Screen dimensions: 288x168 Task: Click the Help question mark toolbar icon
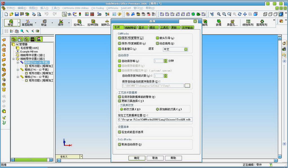pyautogui.click(x=119, y=14)
